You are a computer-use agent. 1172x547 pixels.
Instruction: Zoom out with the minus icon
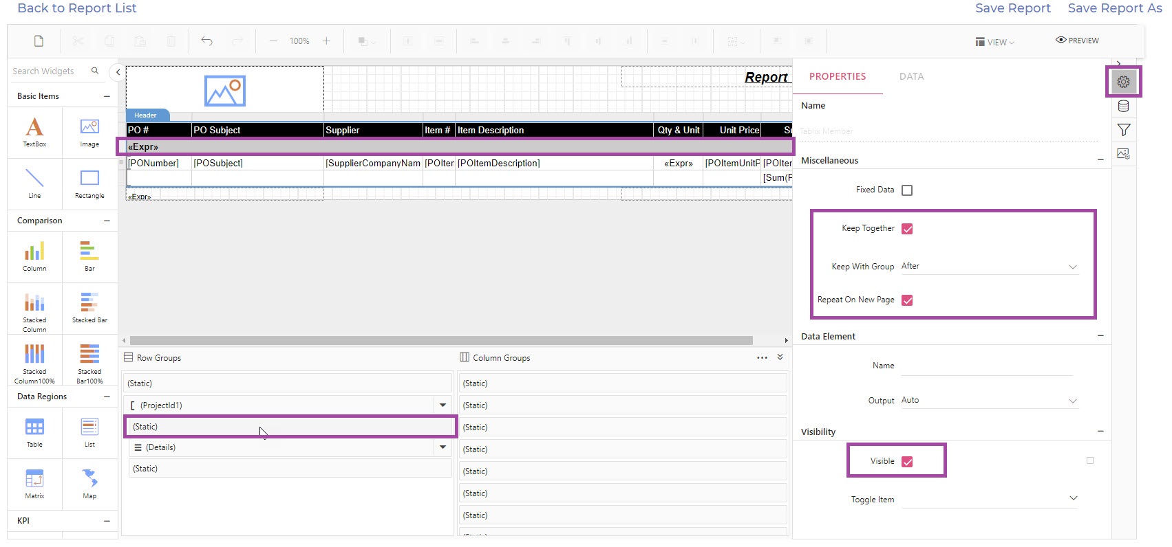point(273,41)
